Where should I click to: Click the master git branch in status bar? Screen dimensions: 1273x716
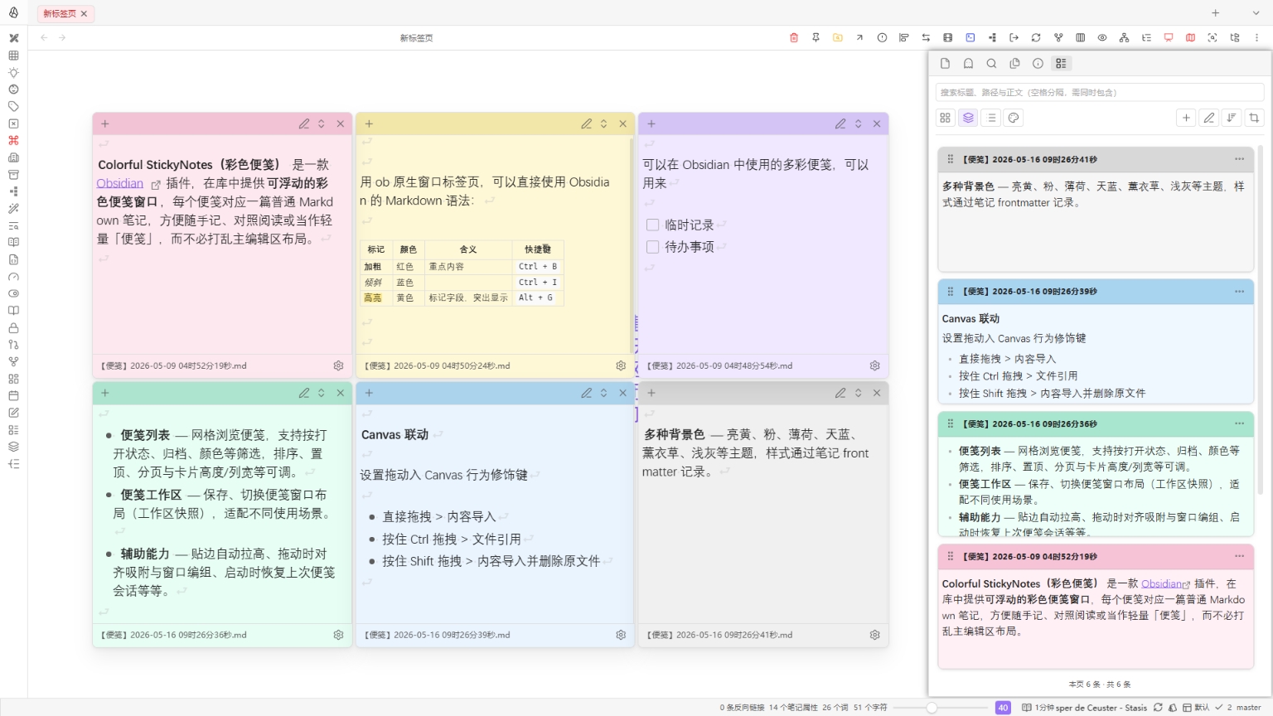pyautogui.click(x=1248, y=708)
